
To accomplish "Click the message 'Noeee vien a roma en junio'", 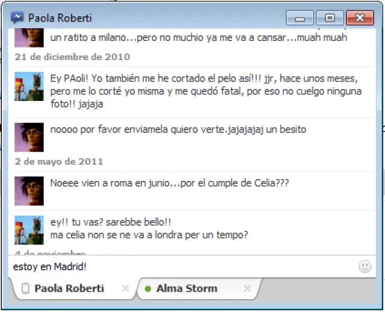I will pyautogui.click(x=170, y=183).
